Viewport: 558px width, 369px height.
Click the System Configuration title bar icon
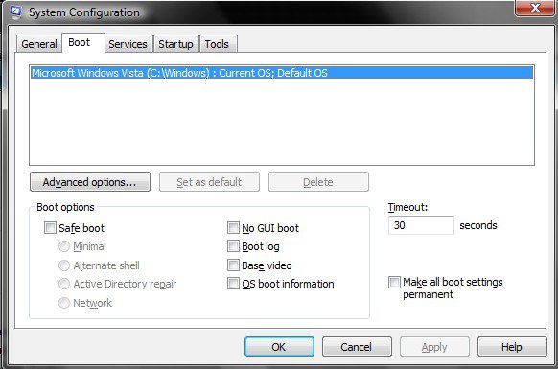tap(15, 12)
